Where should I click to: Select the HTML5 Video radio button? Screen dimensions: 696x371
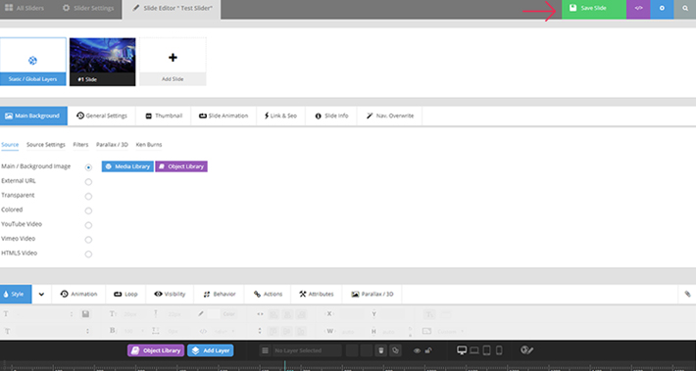(x=88, y=254)
